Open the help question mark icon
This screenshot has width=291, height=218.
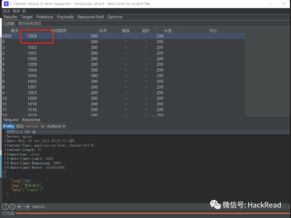[5, 206]
